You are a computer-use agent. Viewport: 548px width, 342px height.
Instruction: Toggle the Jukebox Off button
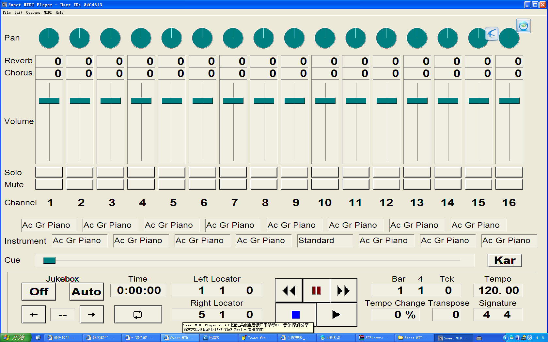(x=39, y=291)
